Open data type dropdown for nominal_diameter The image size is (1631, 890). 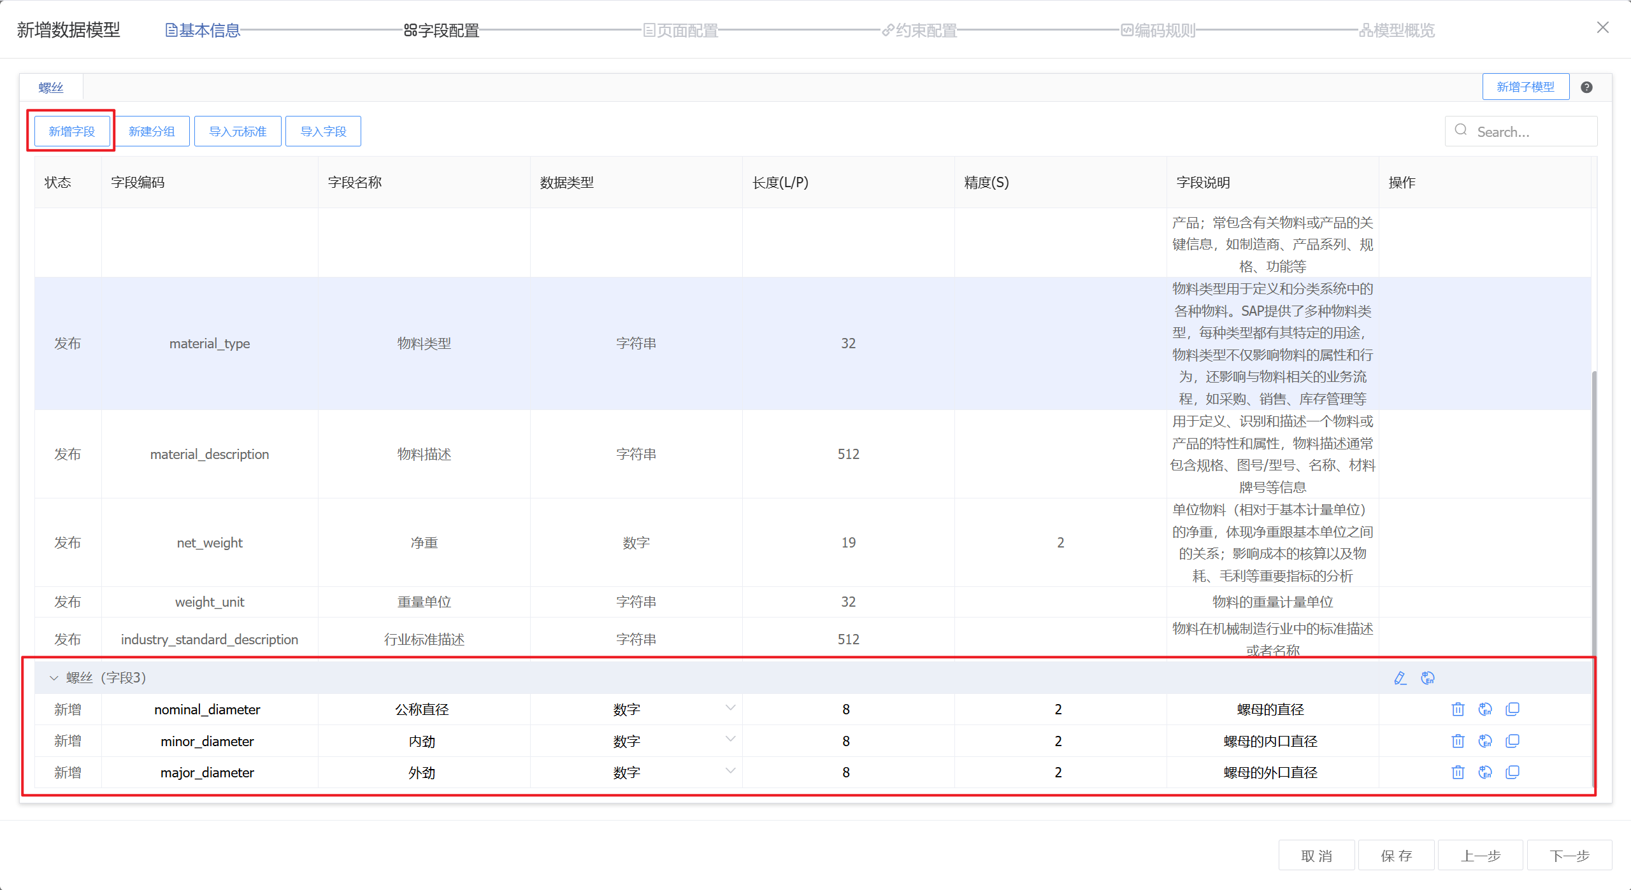point(730,708)
